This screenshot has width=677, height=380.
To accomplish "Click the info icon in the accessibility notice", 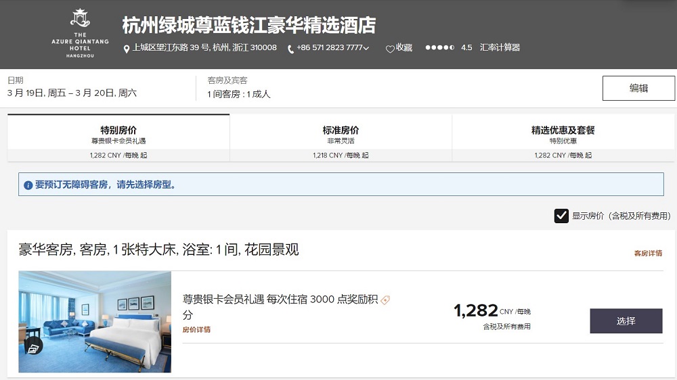I will [28, 185].
